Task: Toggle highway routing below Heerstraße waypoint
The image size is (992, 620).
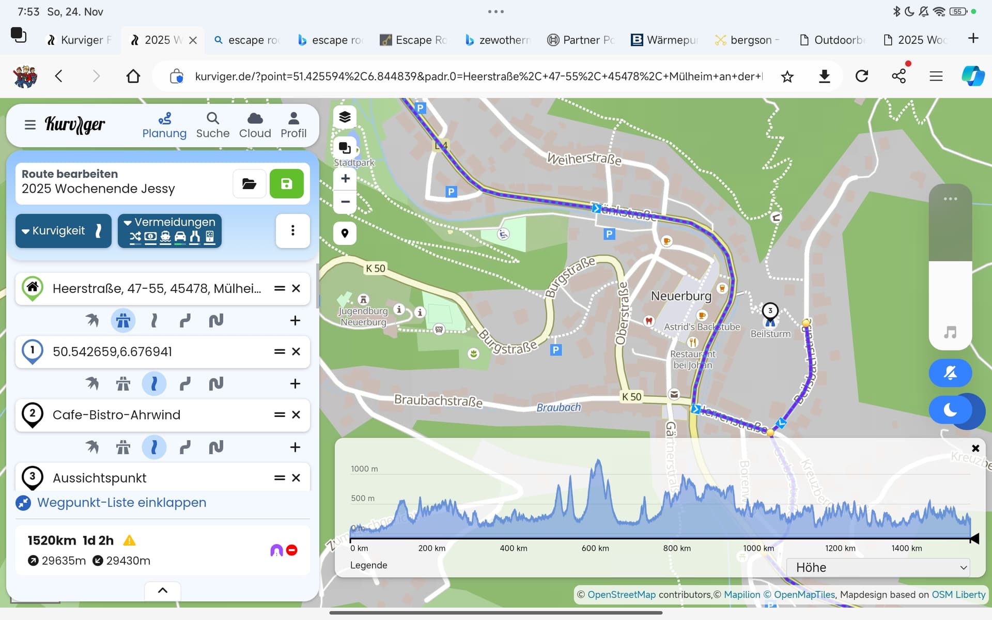Action: 123,320
